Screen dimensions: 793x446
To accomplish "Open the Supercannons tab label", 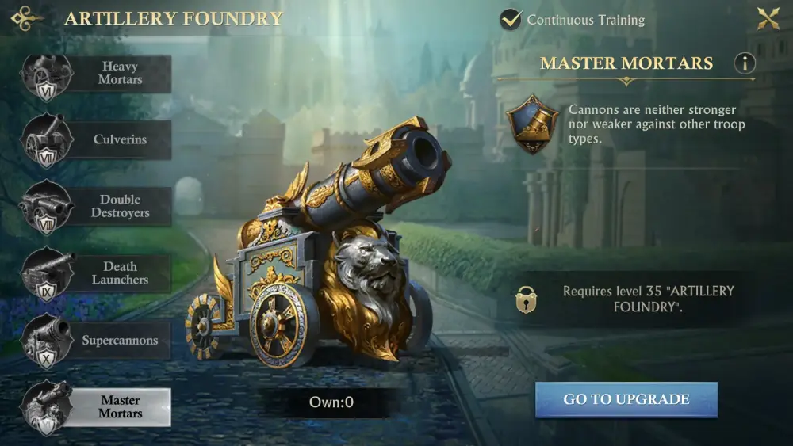I will click(x=120, y=341).
